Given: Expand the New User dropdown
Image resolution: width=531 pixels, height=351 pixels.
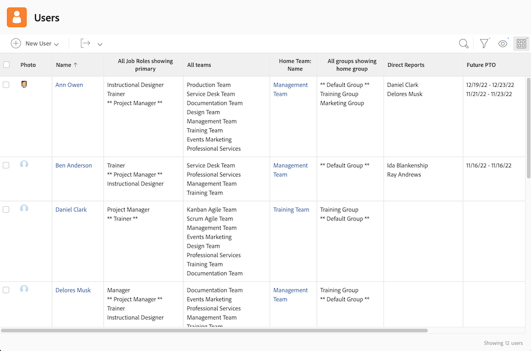Looking at the screenshot, I should [57, 44].
